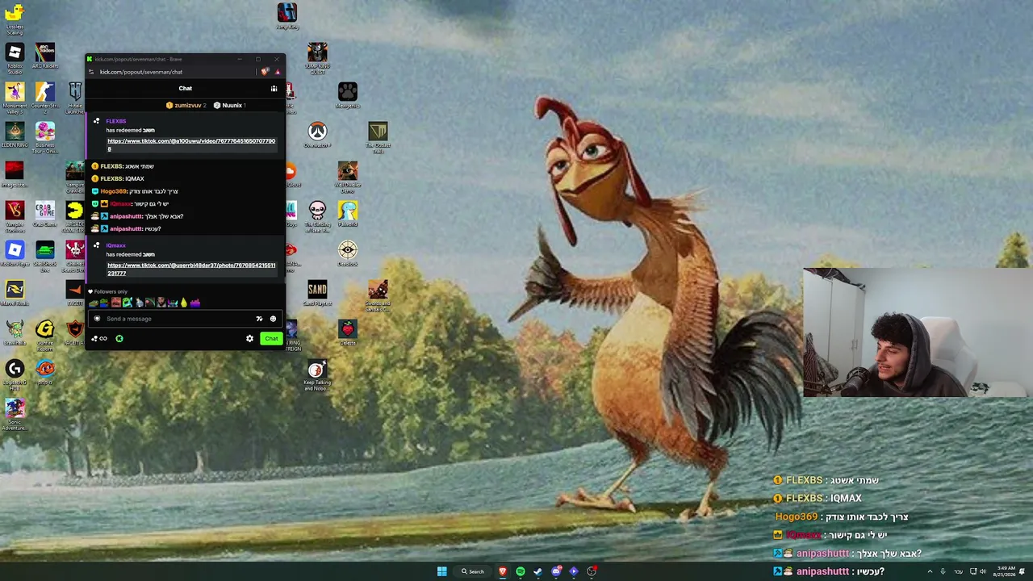Open the Windows Start menu
This screenshot has height=581, width=1033.
click(441, 571)
